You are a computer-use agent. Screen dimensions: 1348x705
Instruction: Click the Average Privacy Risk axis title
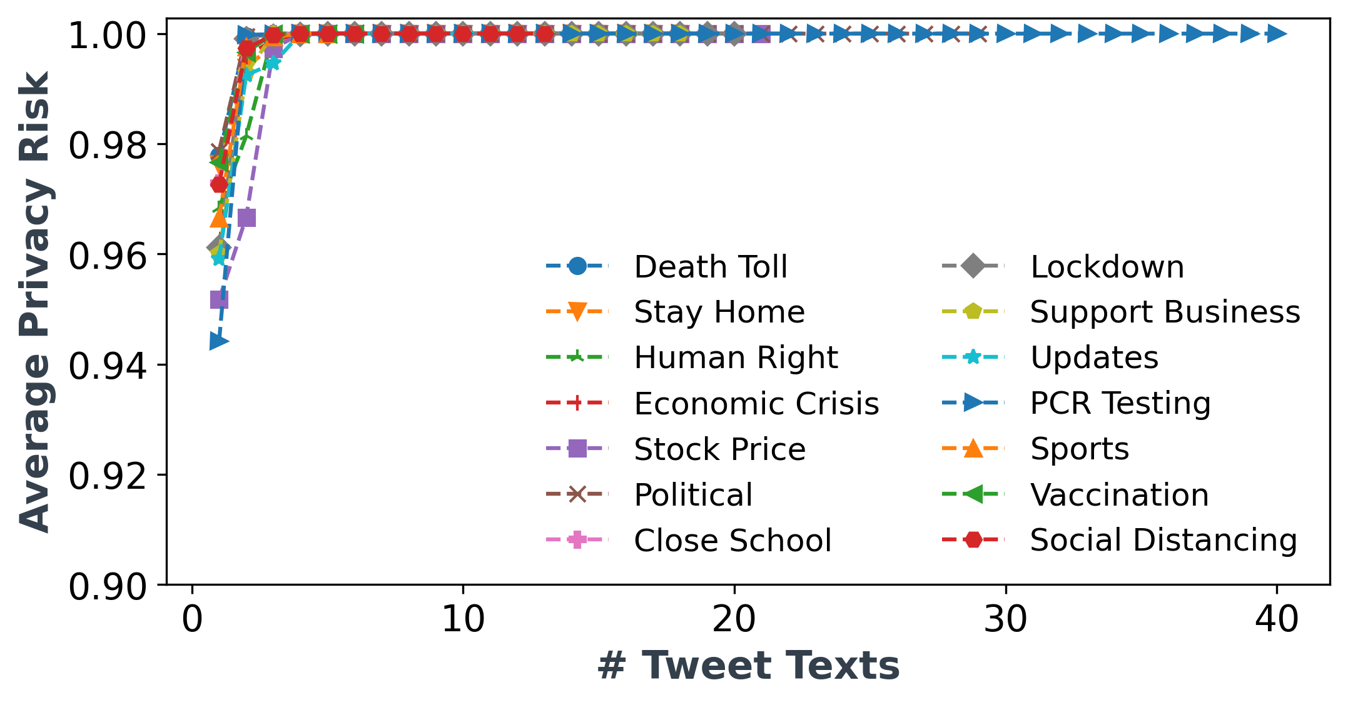pyautogui.click(x=34, y=301)
